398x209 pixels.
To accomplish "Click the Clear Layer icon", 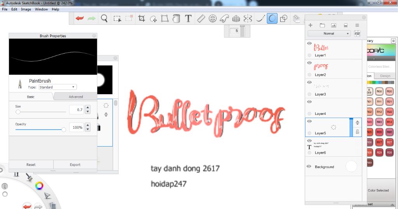I will click(345, 25).
